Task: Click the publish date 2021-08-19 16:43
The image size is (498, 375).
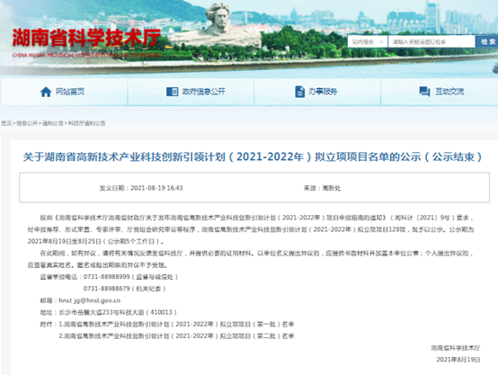Action: 156,188
